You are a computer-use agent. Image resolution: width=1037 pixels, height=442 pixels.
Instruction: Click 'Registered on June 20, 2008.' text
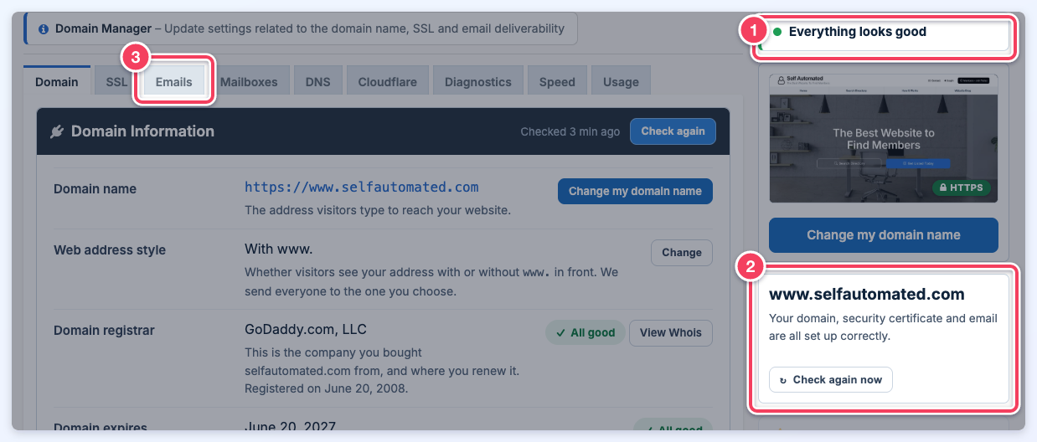(326, 388)
